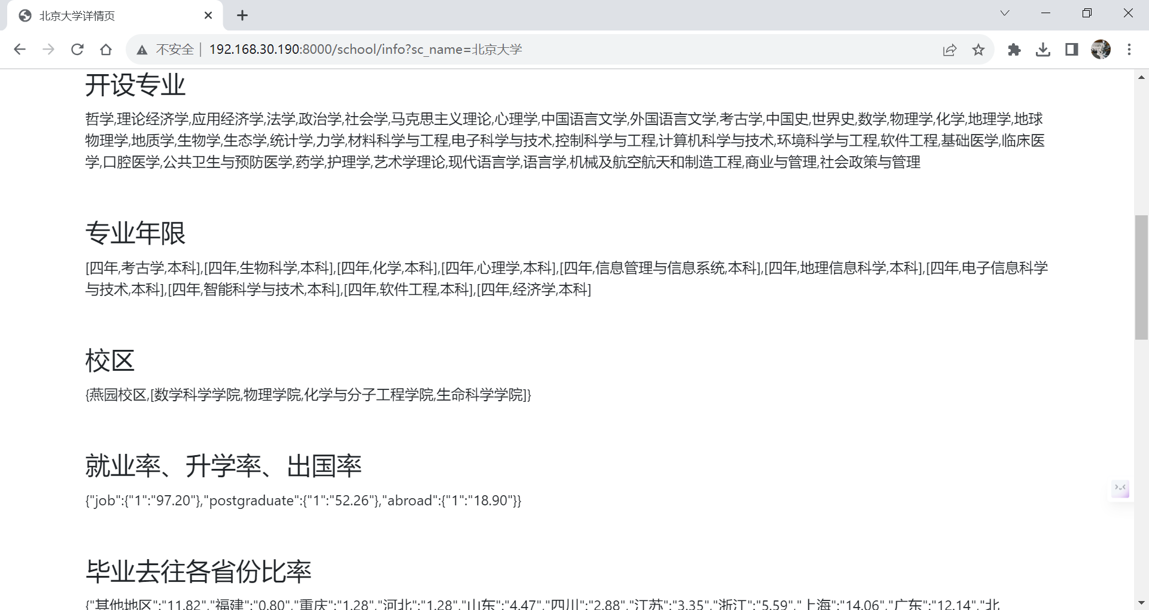Restore down the browser window
The image size is (1149, 610).
(1087, 13)
